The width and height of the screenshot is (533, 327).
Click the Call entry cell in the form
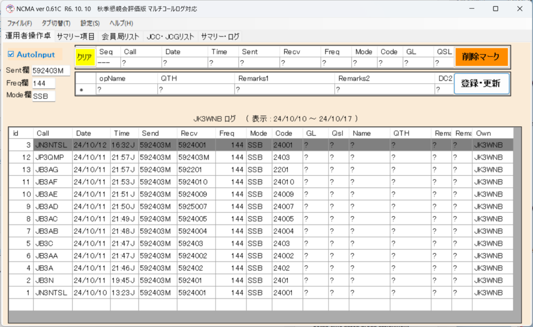(x=141, y=63)
